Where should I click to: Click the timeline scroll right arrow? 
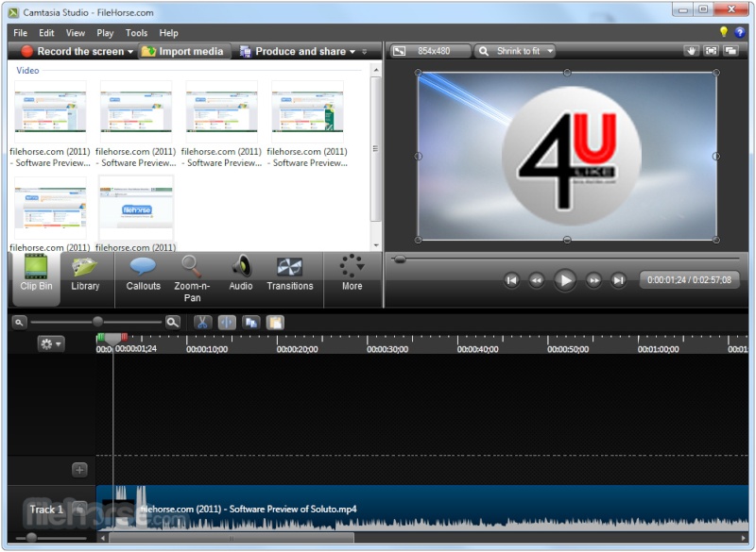[x=744, y=538]
